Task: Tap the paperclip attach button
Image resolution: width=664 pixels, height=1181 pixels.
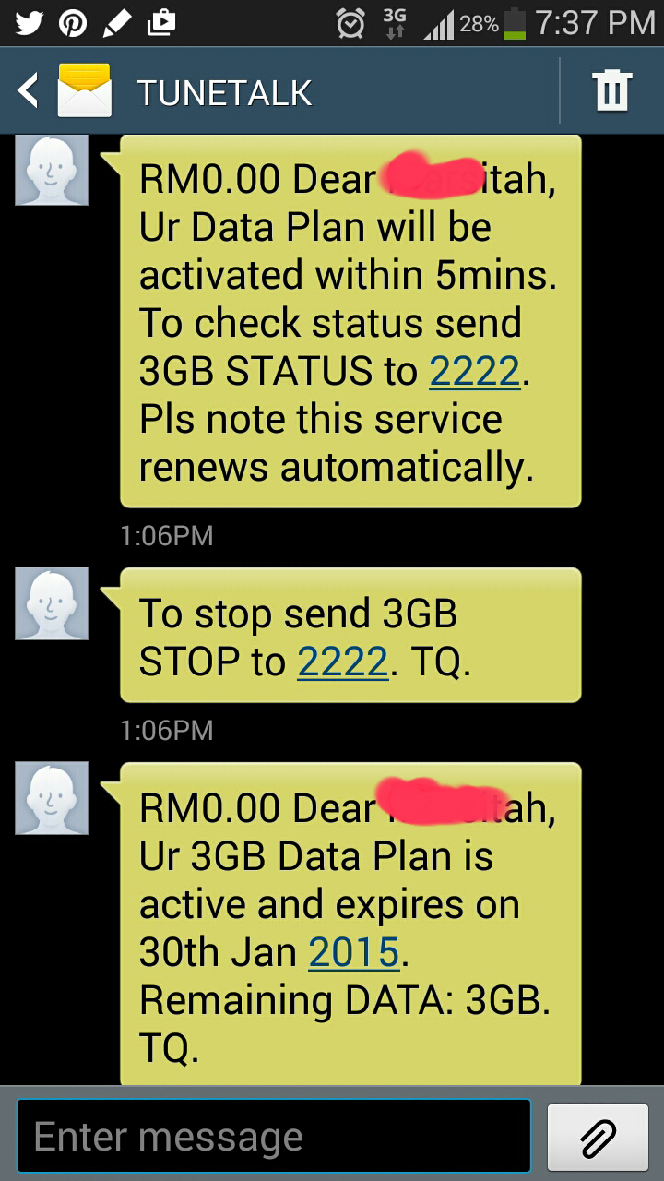Action: point(598,1137)
